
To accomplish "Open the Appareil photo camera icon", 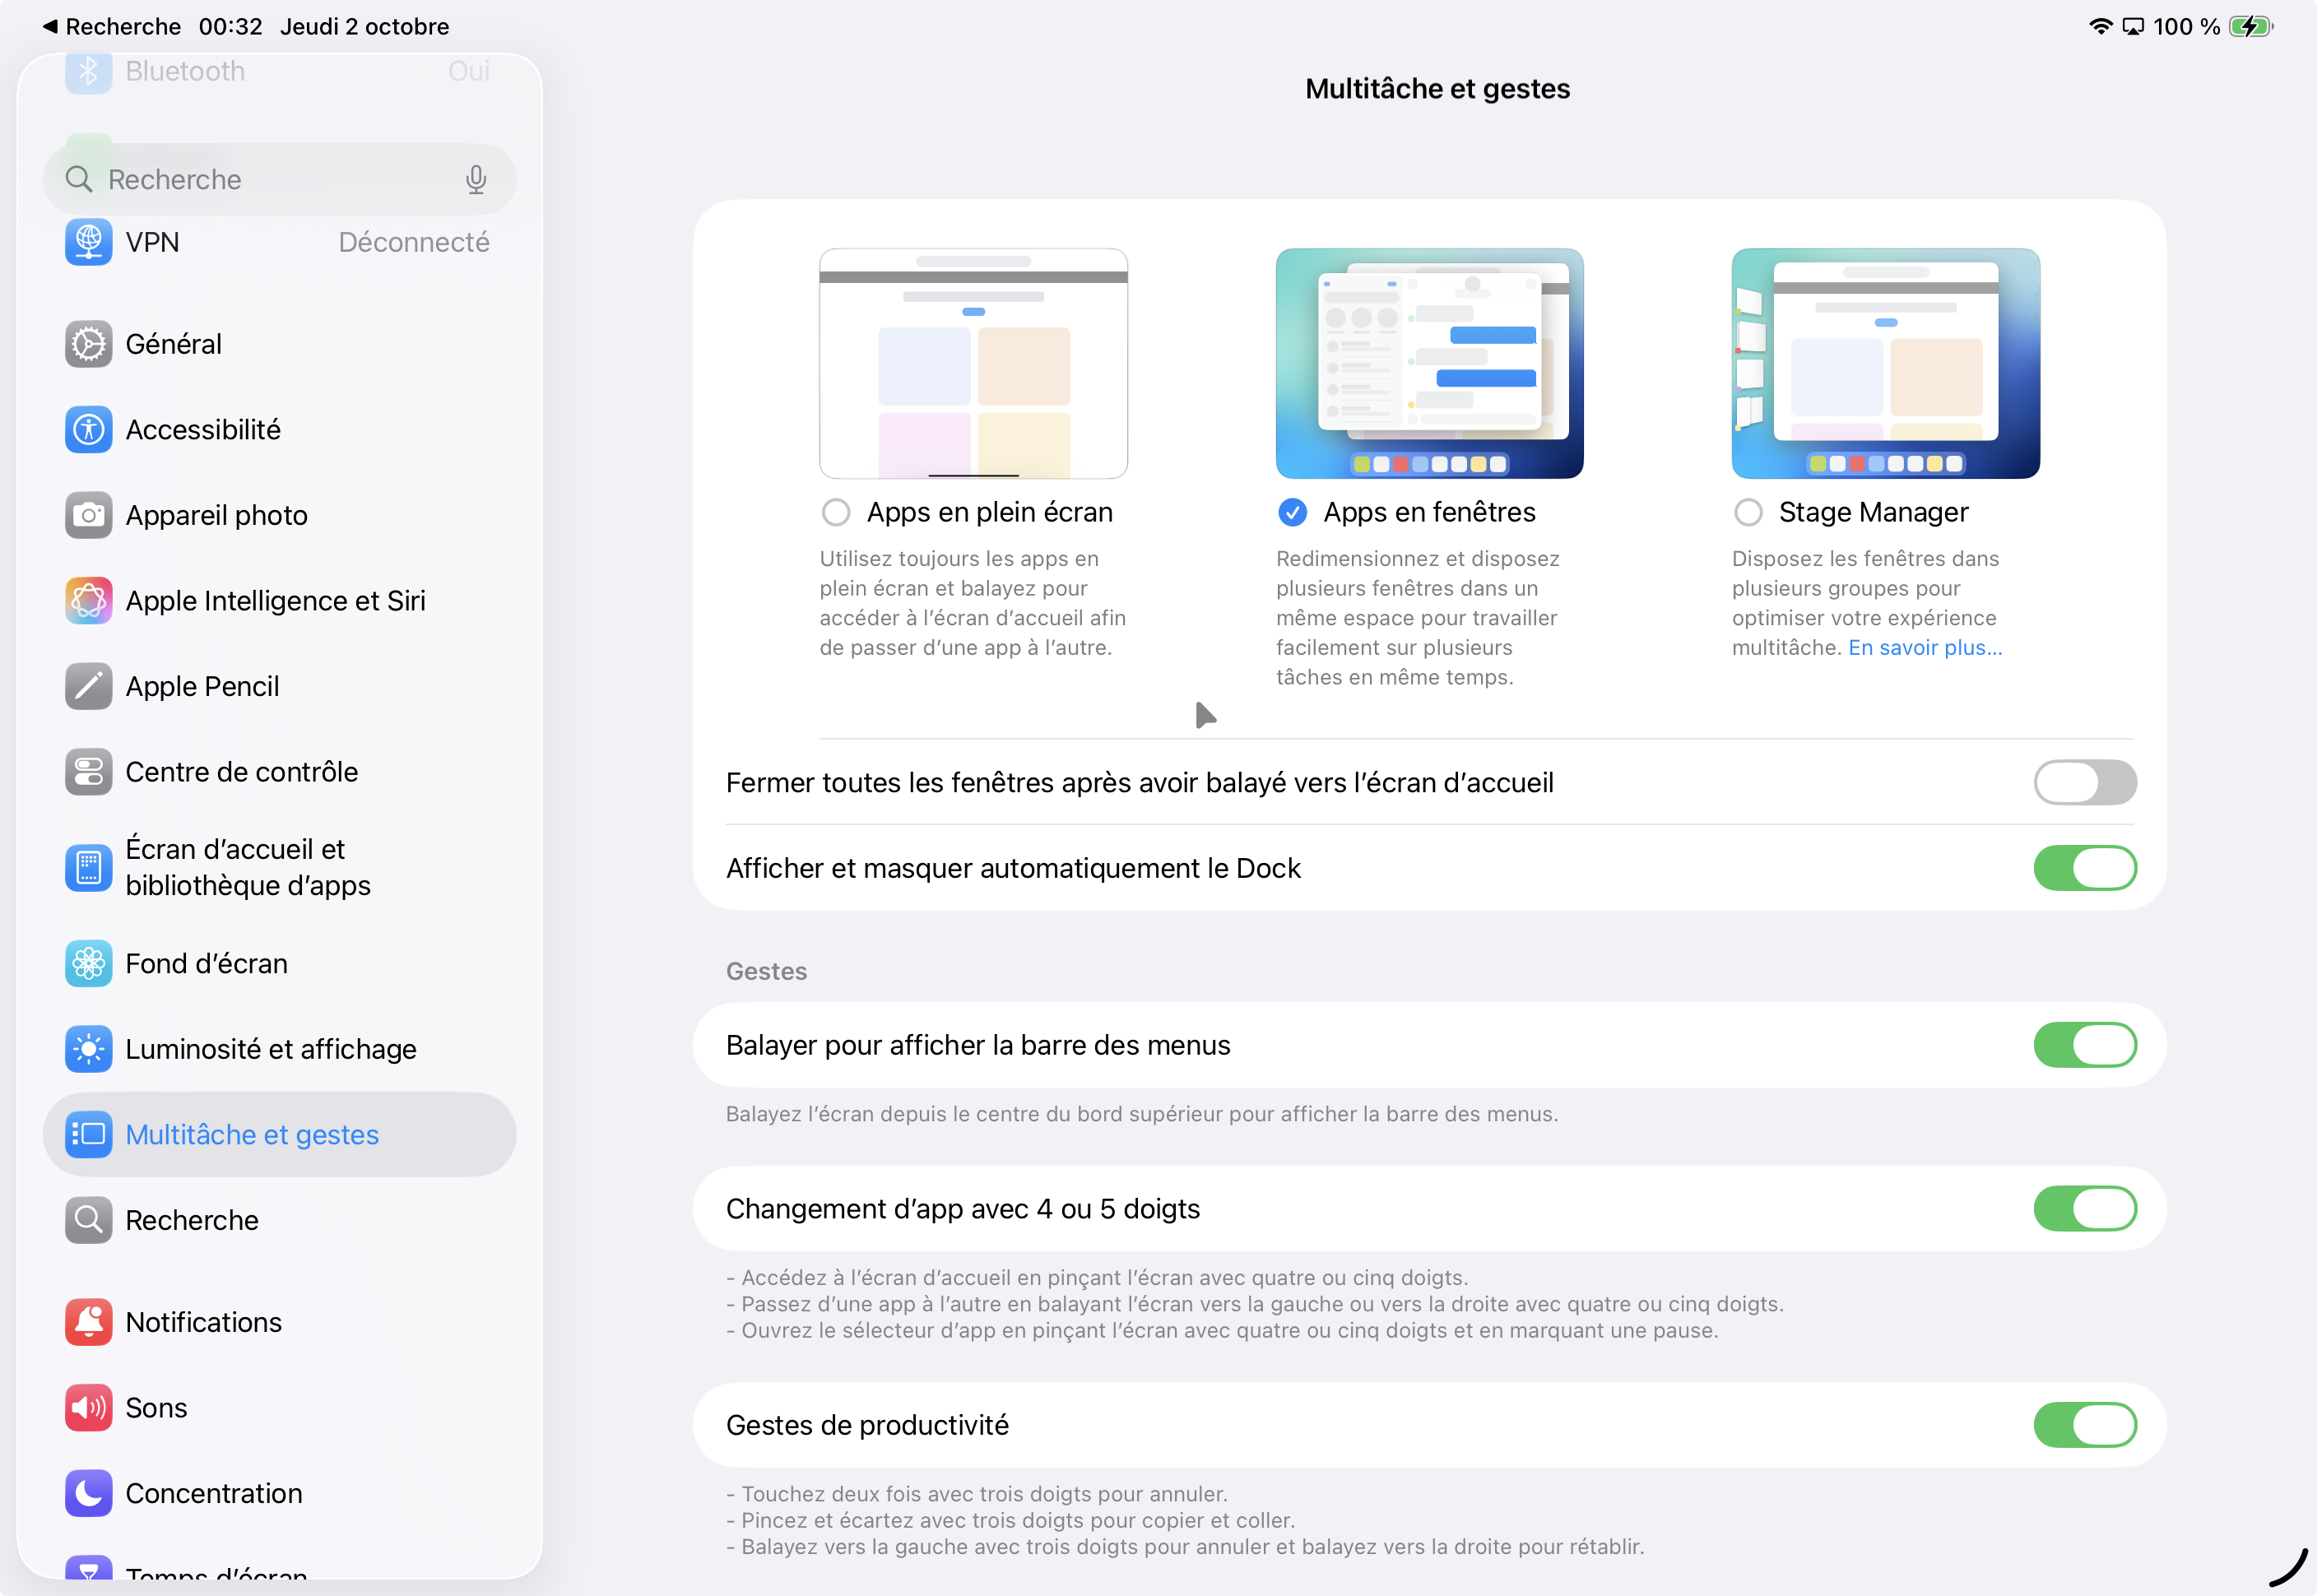I will pos(89,515).
